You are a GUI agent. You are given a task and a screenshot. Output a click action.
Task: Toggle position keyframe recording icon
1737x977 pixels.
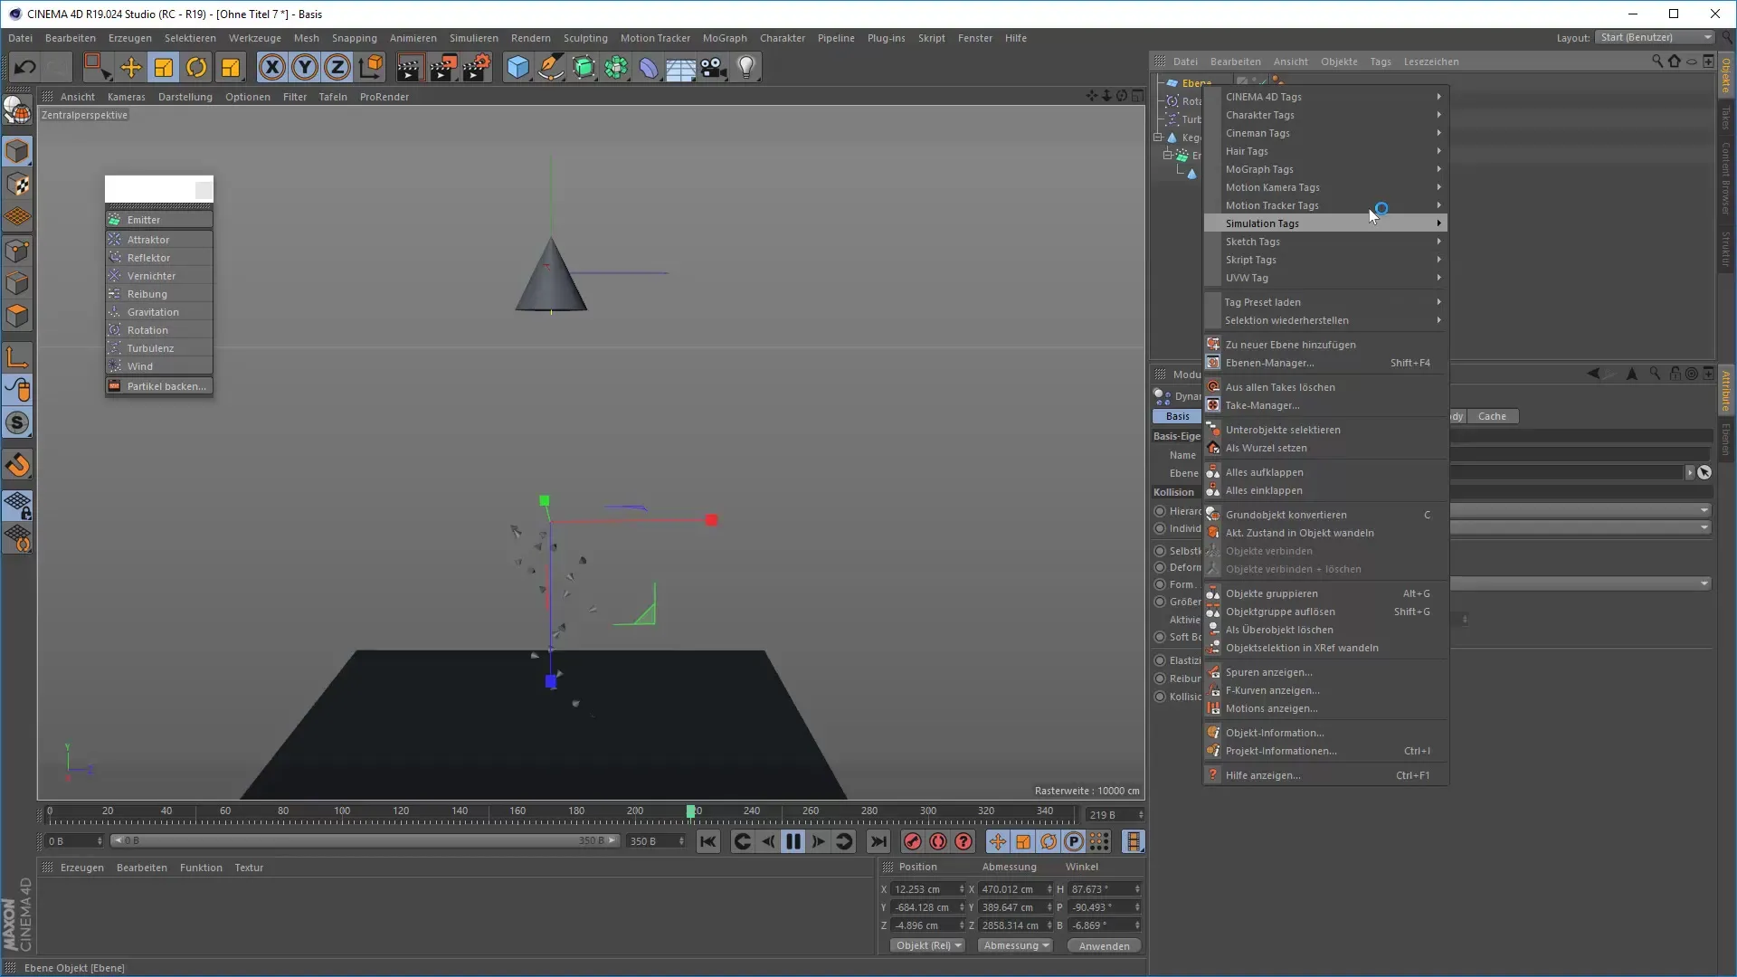(997, 842)
